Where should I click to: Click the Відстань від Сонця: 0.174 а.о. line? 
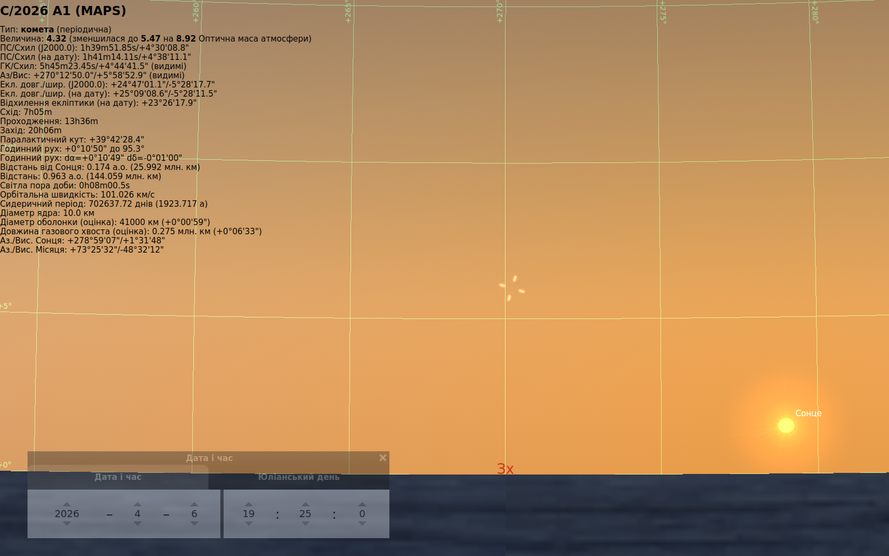[x=100, y=167]
